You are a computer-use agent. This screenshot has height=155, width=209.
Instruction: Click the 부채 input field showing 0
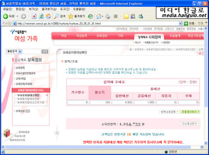[189, 102]
